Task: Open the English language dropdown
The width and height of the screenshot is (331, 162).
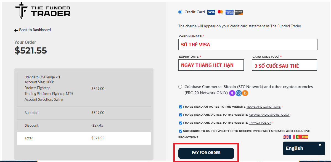Action: (304, 148)
